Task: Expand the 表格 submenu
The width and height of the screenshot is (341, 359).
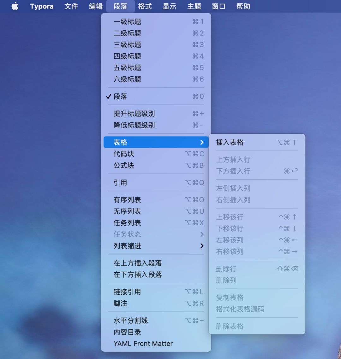Action: (x=156, y=142)
